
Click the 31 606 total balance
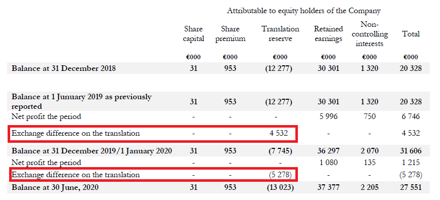[x=411, y=151]
